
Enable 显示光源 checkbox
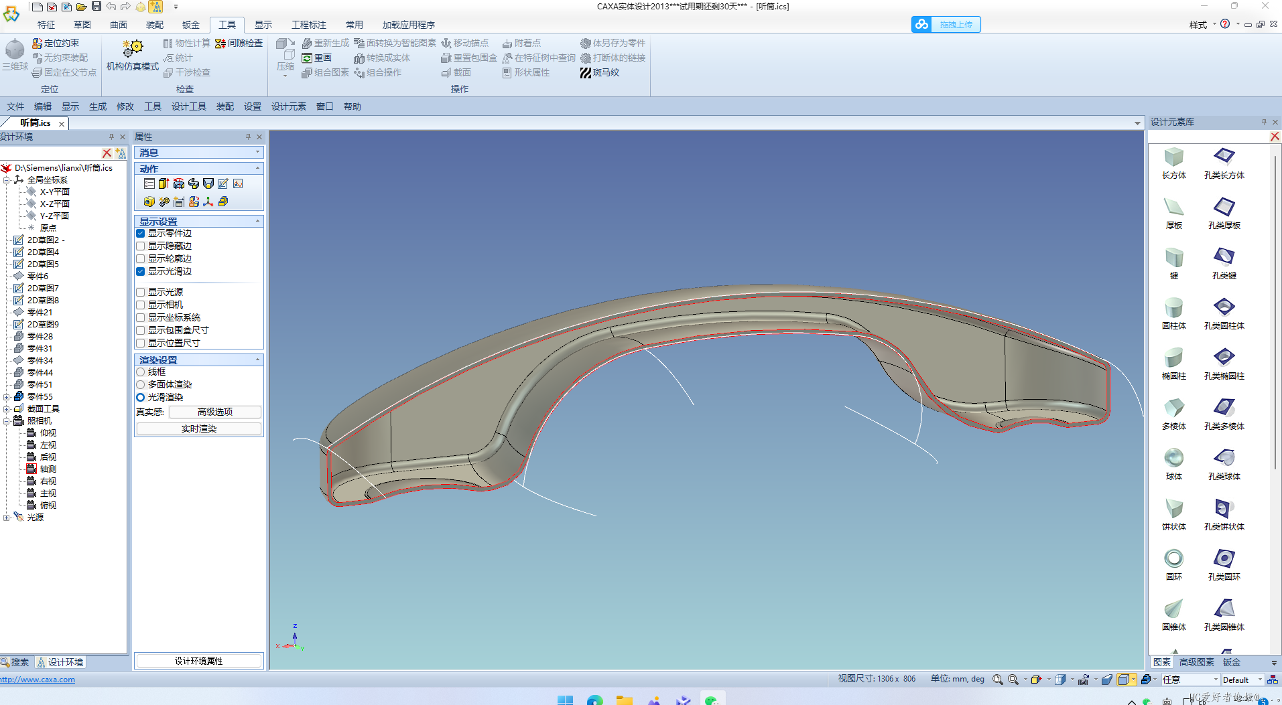[x=141, y=293]
